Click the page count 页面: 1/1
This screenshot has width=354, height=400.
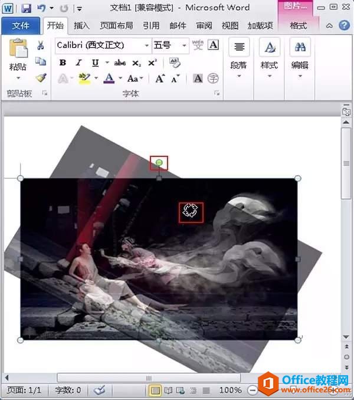[24, 390]
